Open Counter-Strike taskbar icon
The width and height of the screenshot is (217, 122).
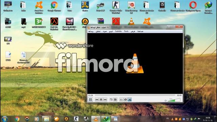[76, 119]
